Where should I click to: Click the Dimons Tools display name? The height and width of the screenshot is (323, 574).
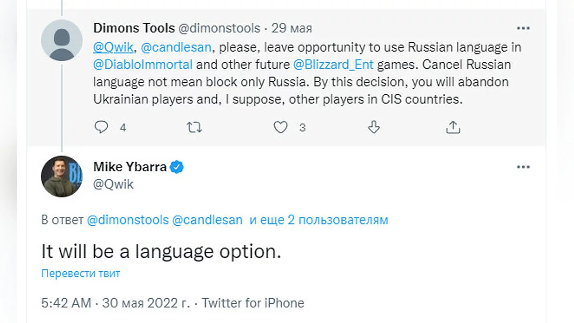coord(134,28)
